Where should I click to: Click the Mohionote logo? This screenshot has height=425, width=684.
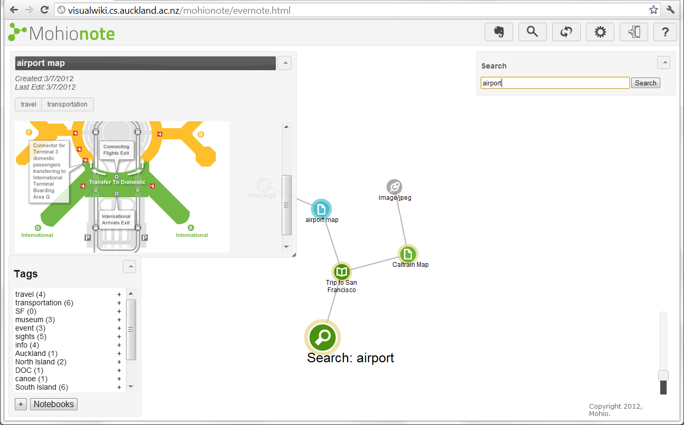click(62, 33)
